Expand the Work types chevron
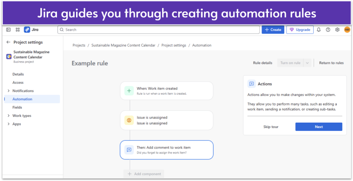Image resolution: width=353 pixels, height=181 pixels. [x=9, y=116]
